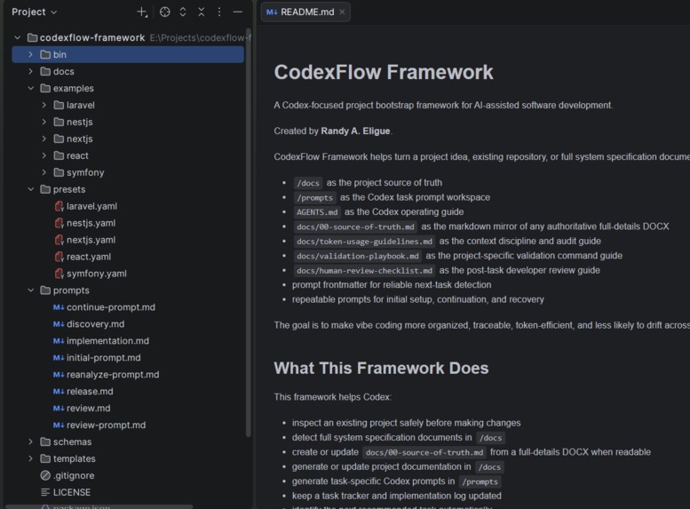Open release.md file

coord(90,392)
